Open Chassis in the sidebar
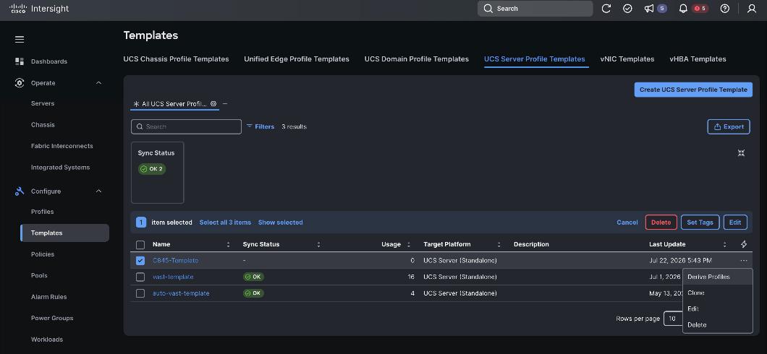 (x=43, y=124)
